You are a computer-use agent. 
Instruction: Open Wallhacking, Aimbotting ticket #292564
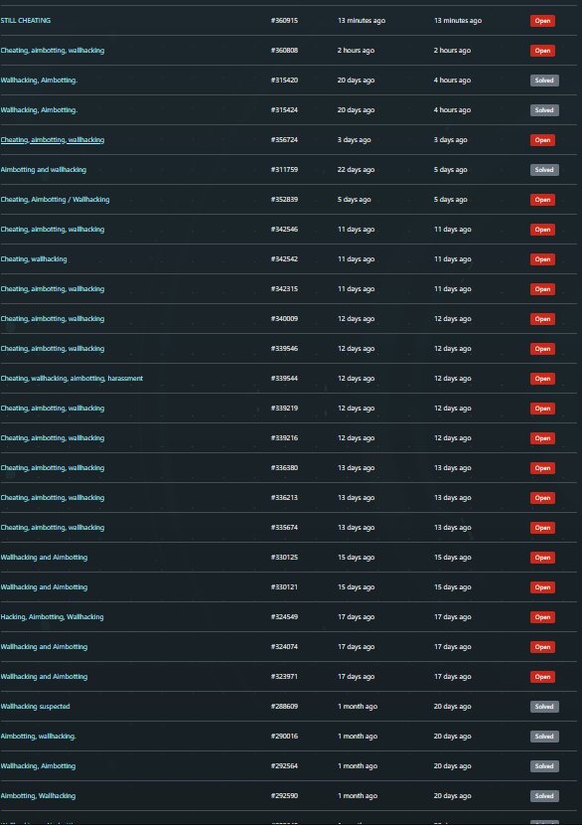(38, 766)
